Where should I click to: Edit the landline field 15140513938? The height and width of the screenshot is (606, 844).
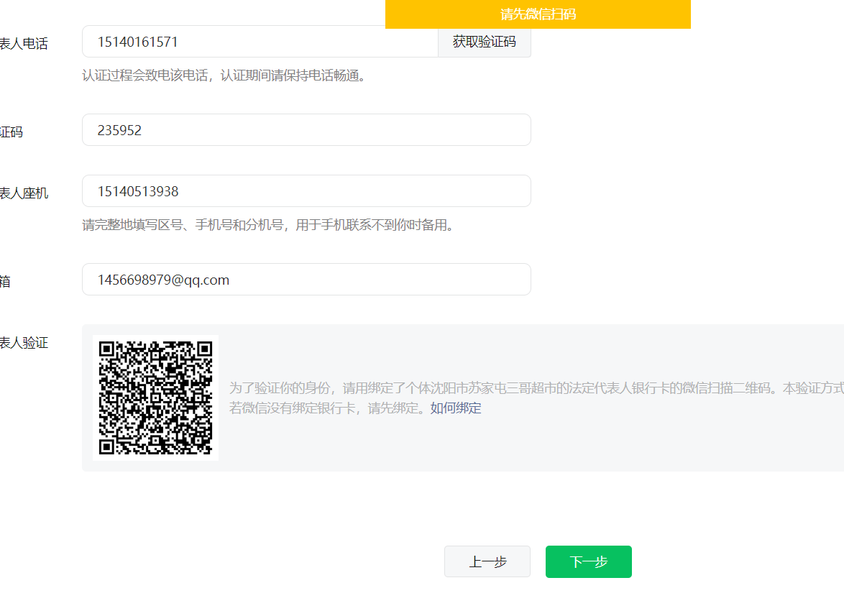(306, 191)
